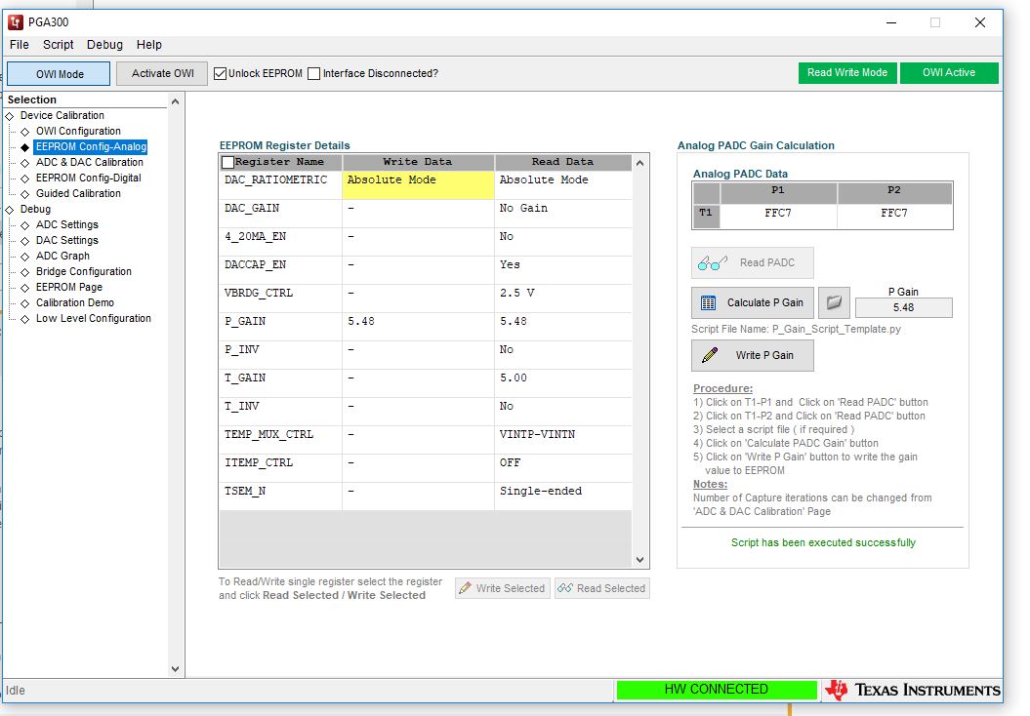The image size is (1030, 716).
Task: Open the Debug menu
Action: click(105, 45)
